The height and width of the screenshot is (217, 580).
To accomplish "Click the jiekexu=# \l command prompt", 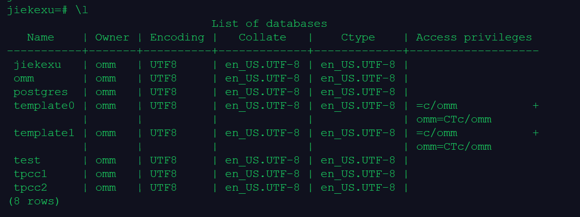I will coord(48,10).
